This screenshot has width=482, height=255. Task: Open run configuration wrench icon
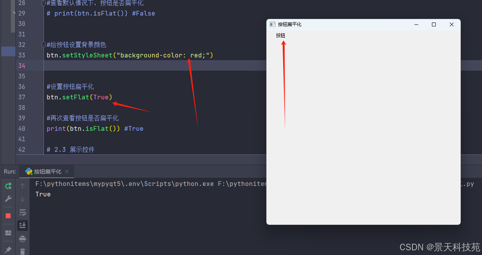(8, 199)
